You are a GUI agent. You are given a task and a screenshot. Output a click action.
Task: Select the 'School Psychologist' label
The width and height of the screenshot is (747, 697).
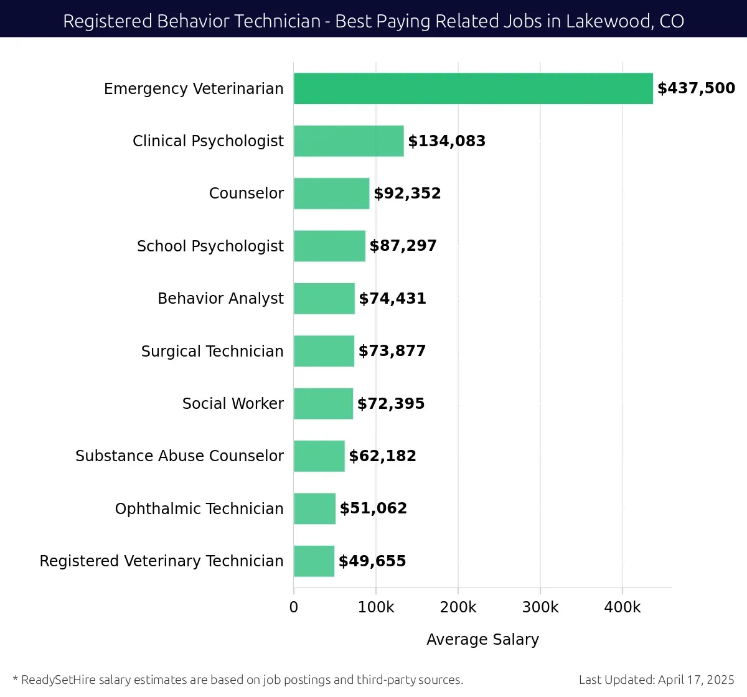click(210, 246)
